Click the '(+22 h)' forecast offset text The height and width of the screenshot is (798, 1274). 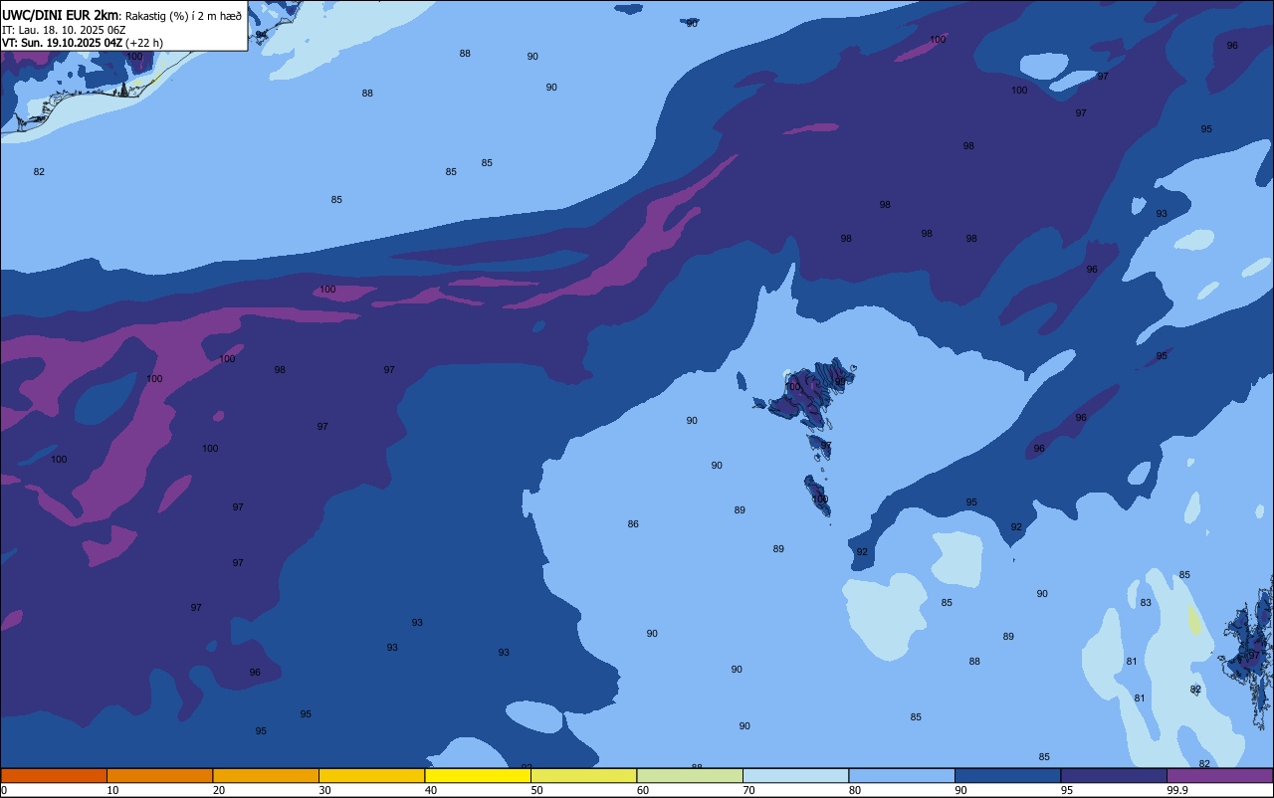pyautogui.click(x=144, y=43)
